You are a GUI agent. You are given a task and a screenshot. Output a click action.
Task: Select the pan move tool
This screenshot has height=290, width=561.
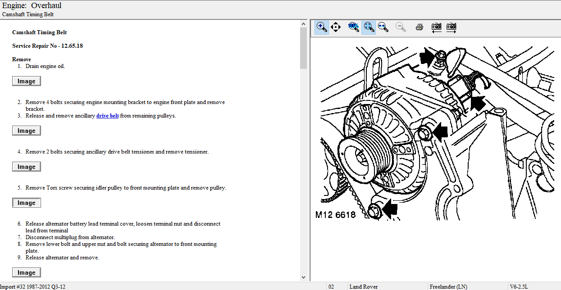(x=336, y=27)
